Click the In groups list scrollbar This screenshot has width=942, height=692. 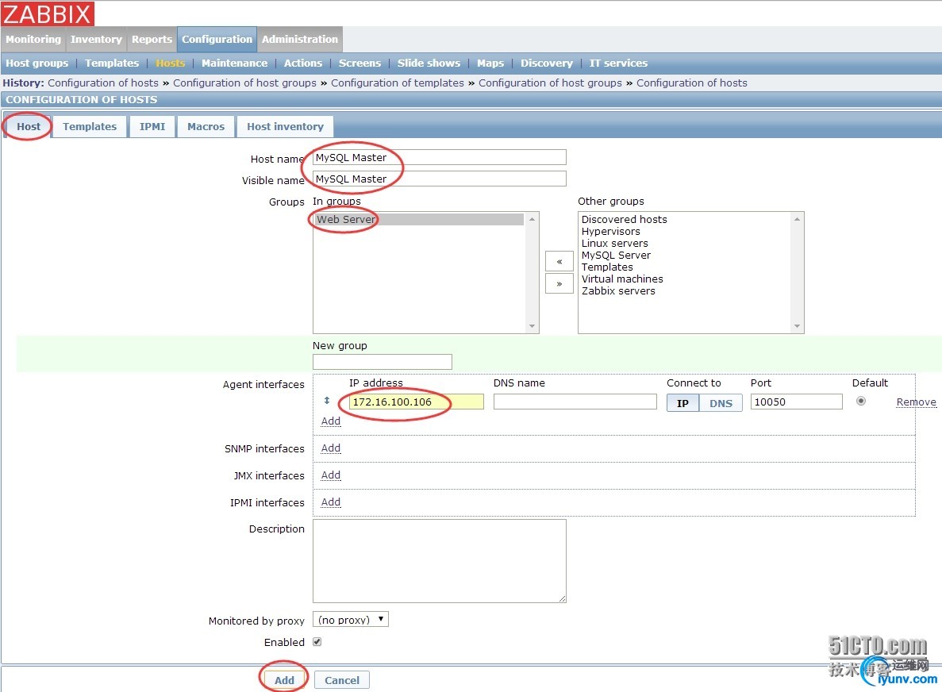tap(532, 273)
